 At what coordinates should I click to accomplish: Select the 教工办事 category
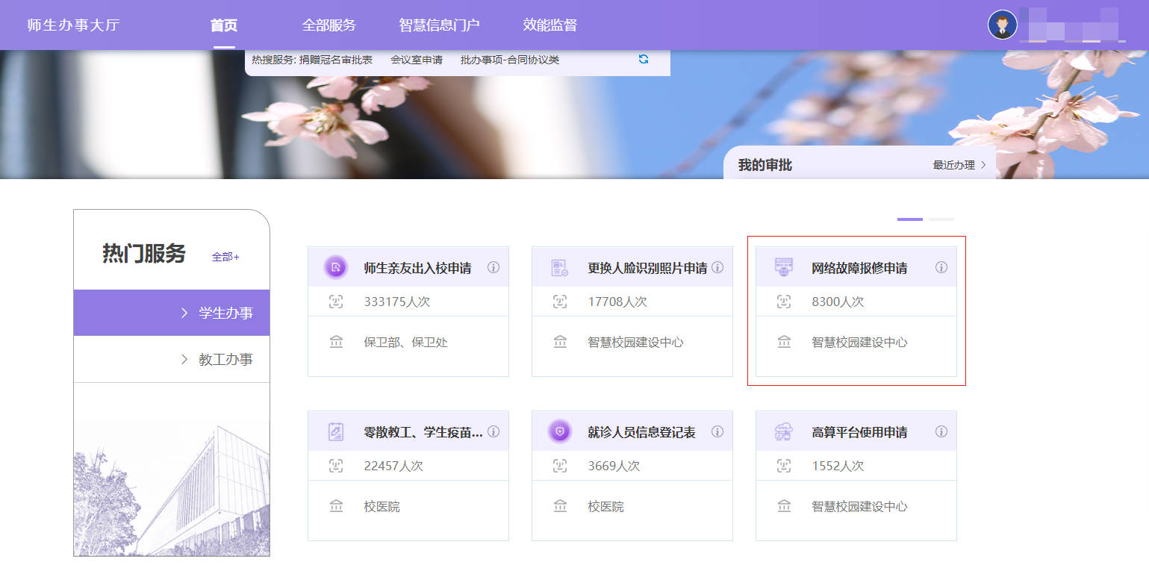click(x=172, y=359)
